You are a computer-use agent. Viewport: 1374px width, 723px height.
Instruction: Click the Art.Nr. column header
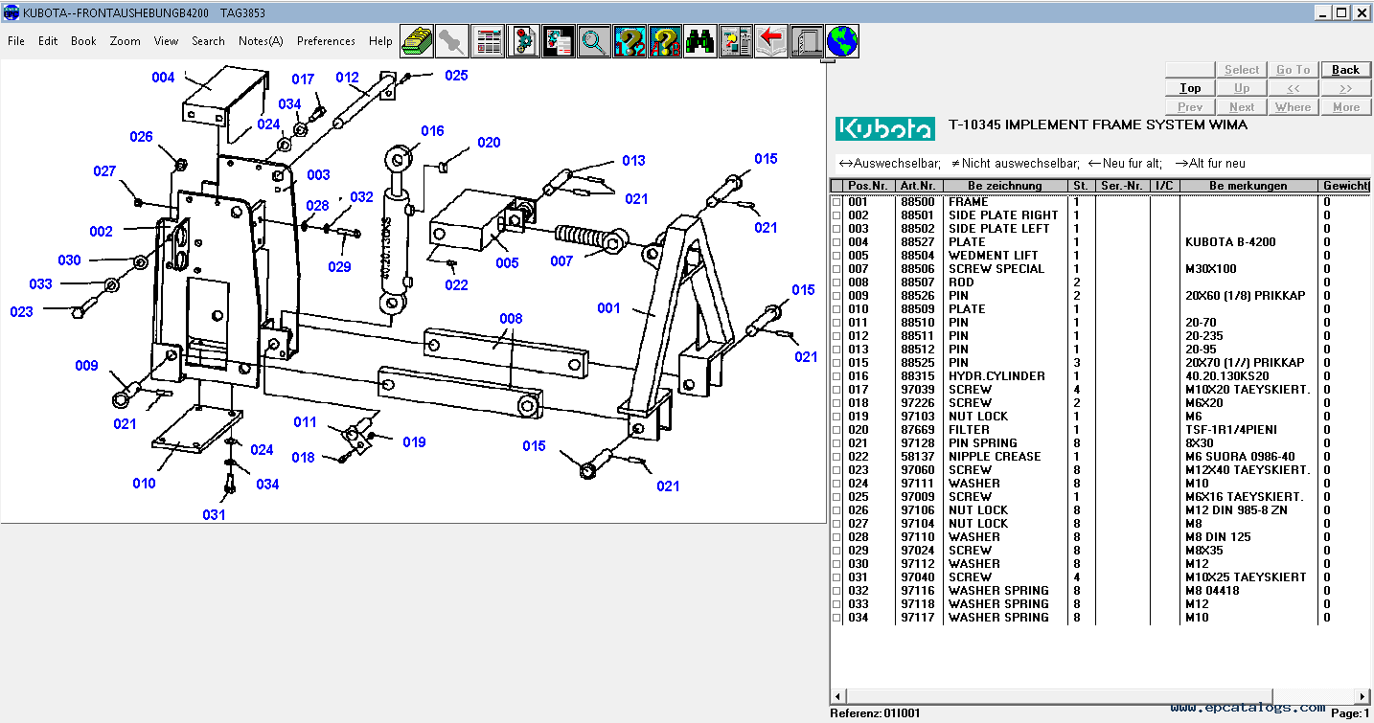coord(920,186)
